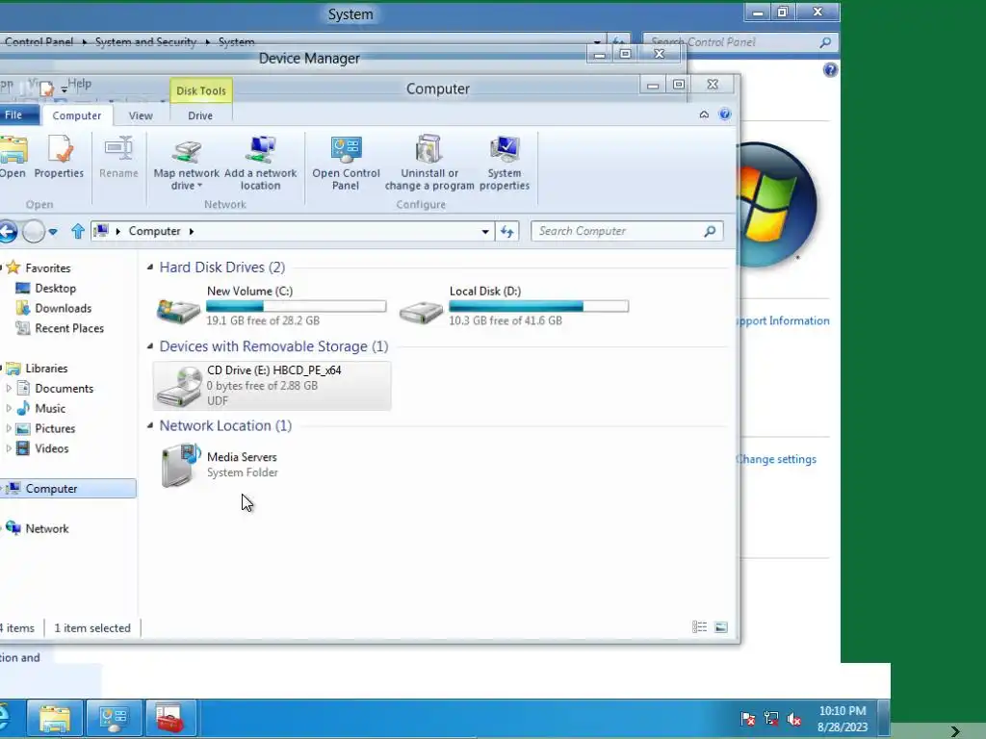Click the refresh button beside address bar
This screenshot has width=986, height=739.
point(506,231)
